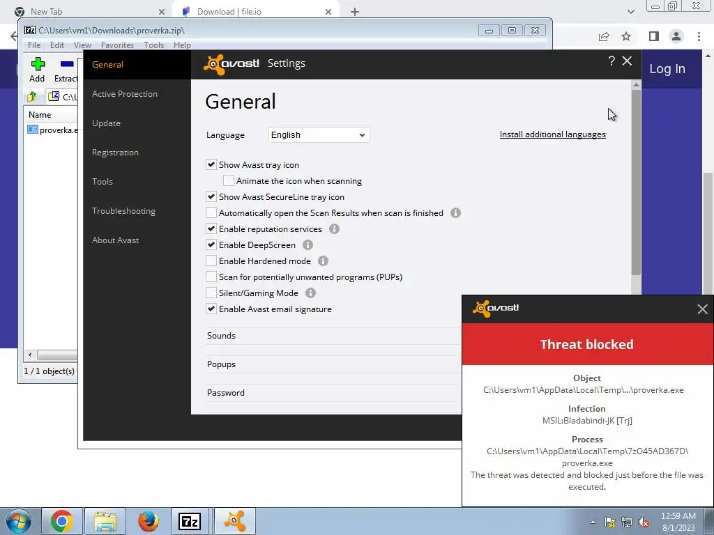Image resolution: width=714 pixels, height=535 pixels.
Task: Toggle Enable reputation services checkbox
Action: click(211, 228)
